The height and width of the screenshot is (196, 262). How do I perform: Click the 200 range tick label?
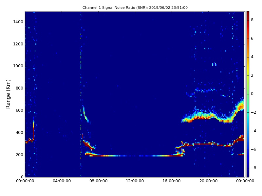(19, 155)
